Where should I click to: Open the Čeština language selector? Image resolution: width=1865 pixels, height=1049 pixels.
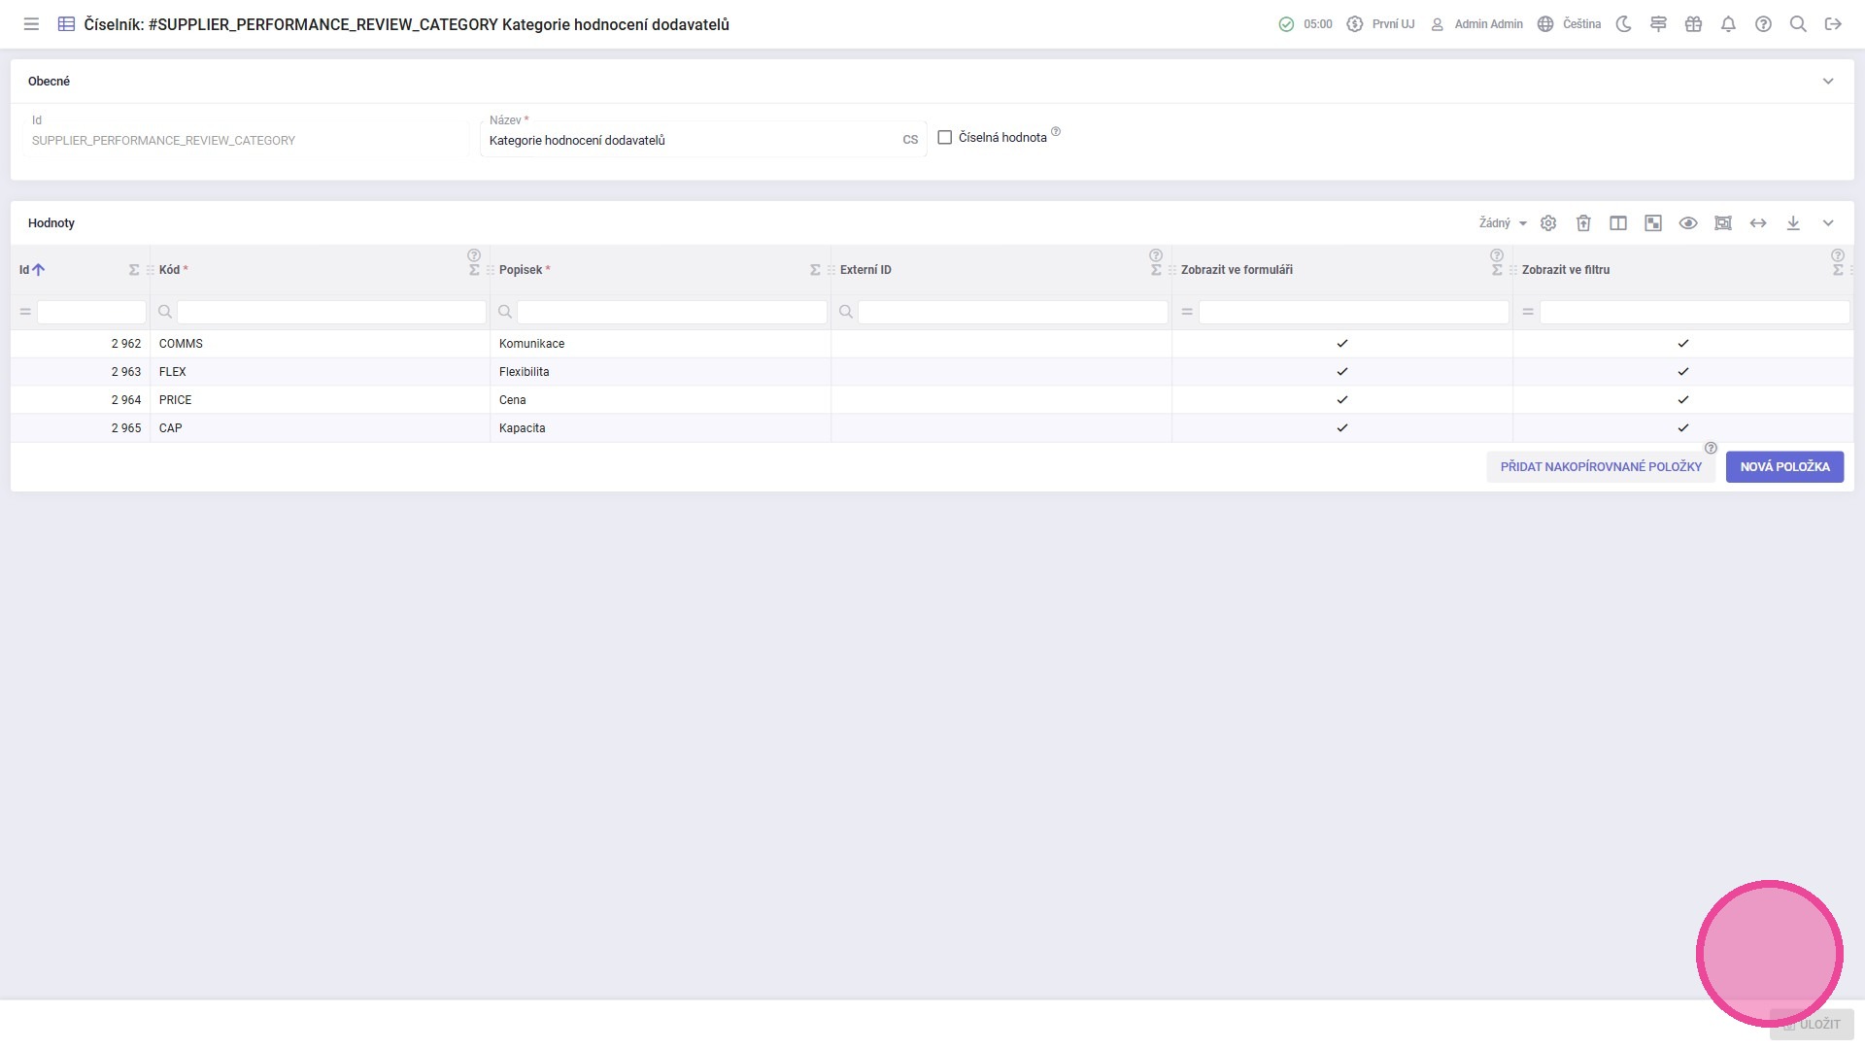(x=1570, y=24)
